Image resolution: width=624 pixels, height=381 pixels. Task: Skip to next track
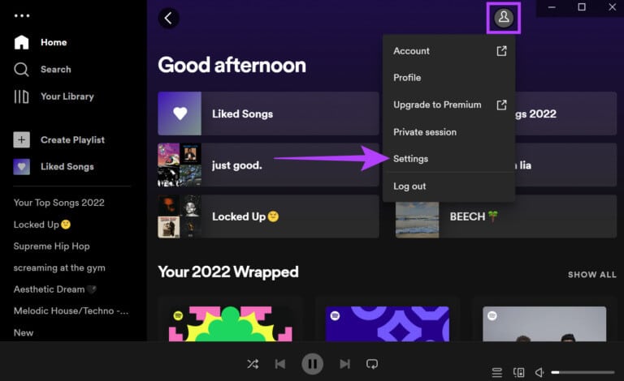(344, 364)
